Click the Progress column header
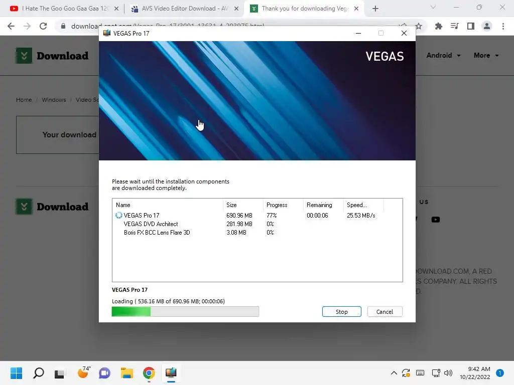Viewport: 514px width, 385px height. click(x=283, y=205)
